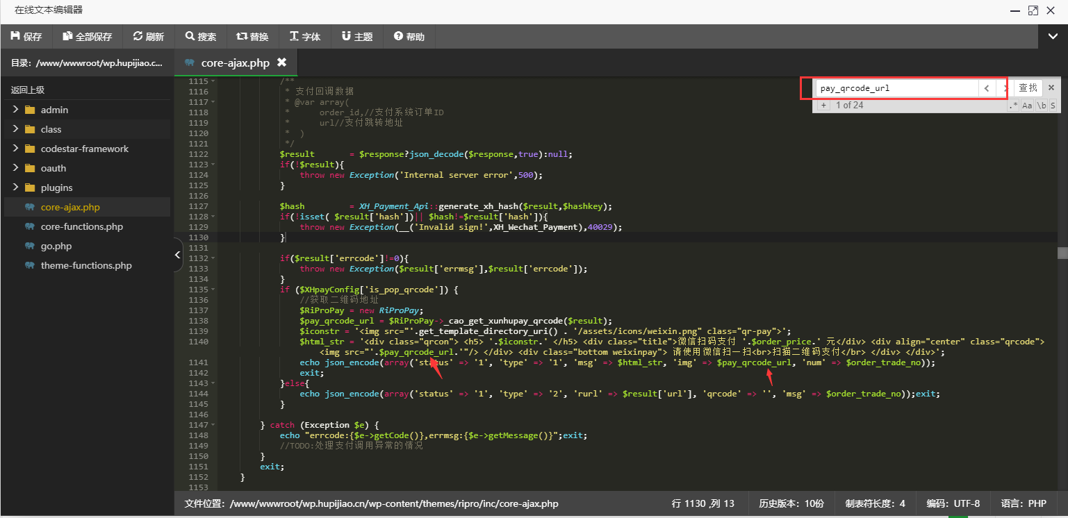This screenshot has height=518, width=1068.
Task: Click the '1 of 24' match counter
Action: coord(849,106)
